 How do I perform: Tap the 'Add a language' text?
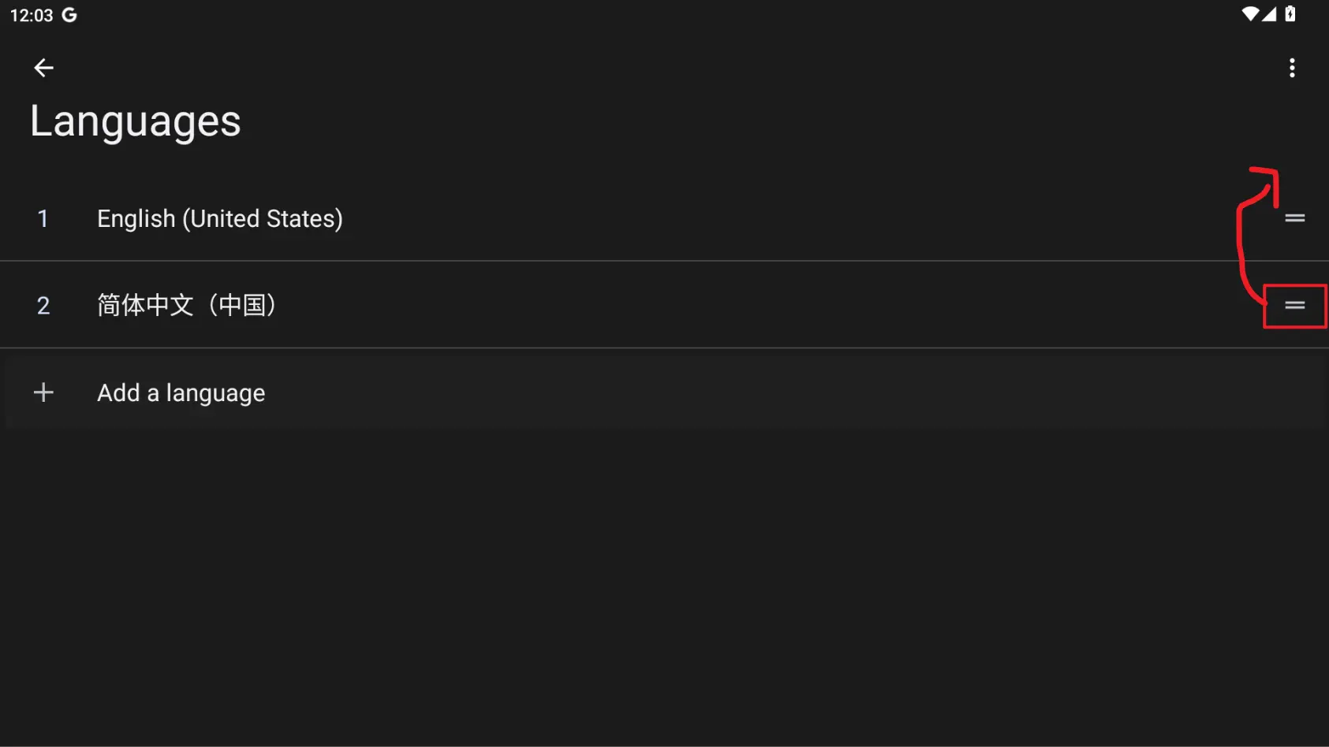(181, 392)
